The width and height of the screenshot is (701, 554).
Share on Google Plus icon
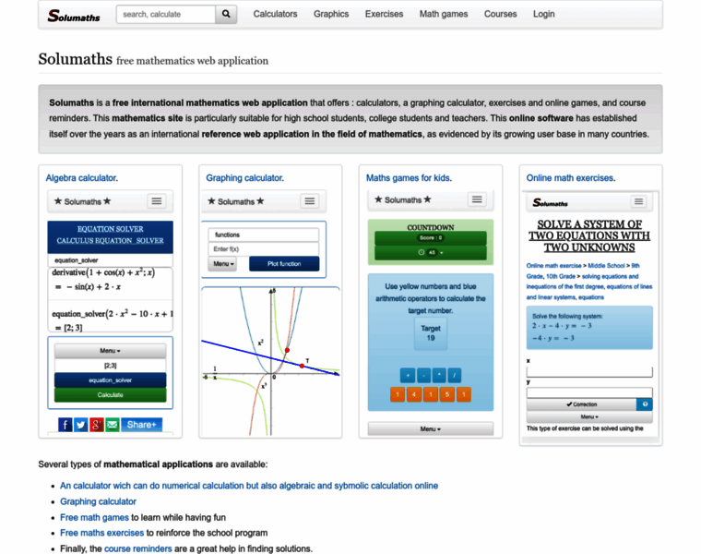point(97,425)
